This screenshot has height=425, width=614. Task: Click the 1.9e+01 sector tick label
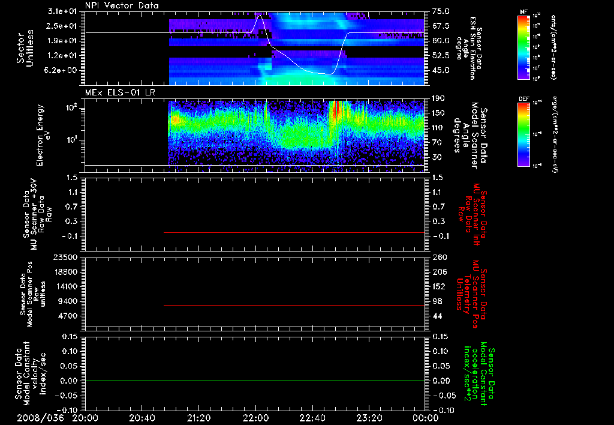[63, 41]
